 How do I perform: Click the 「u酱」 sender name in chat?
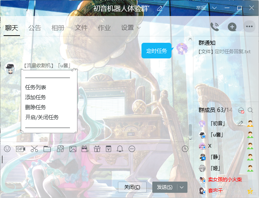point(64,66)
